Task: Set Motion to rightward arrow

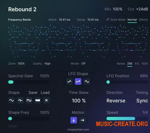Action: click(82, 120)
